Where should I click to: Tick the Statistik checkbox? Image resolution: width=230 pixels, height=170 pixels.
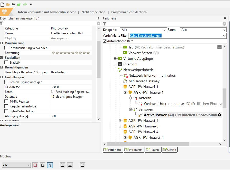[6, 63]
